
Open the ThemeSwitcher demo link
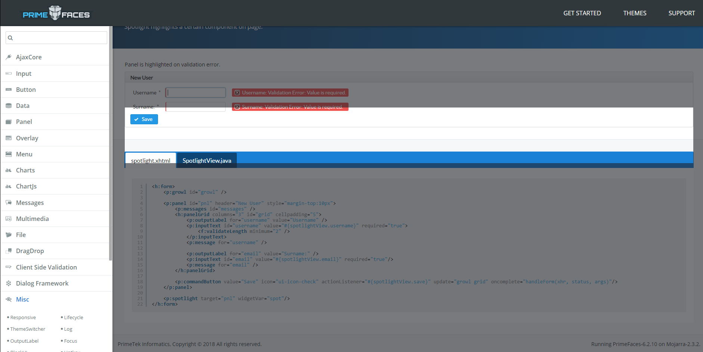(28, 329)
